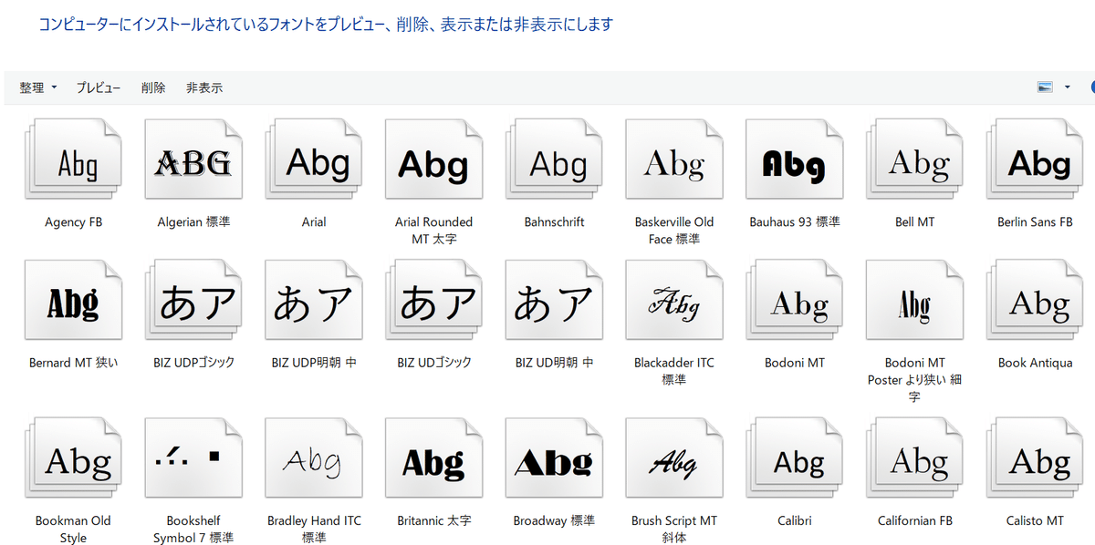Image resolution: width=1095 pixels, height=545 pixels.
Task: Pick the Berlin Sans FB font icon
Action: [1035, 159]
